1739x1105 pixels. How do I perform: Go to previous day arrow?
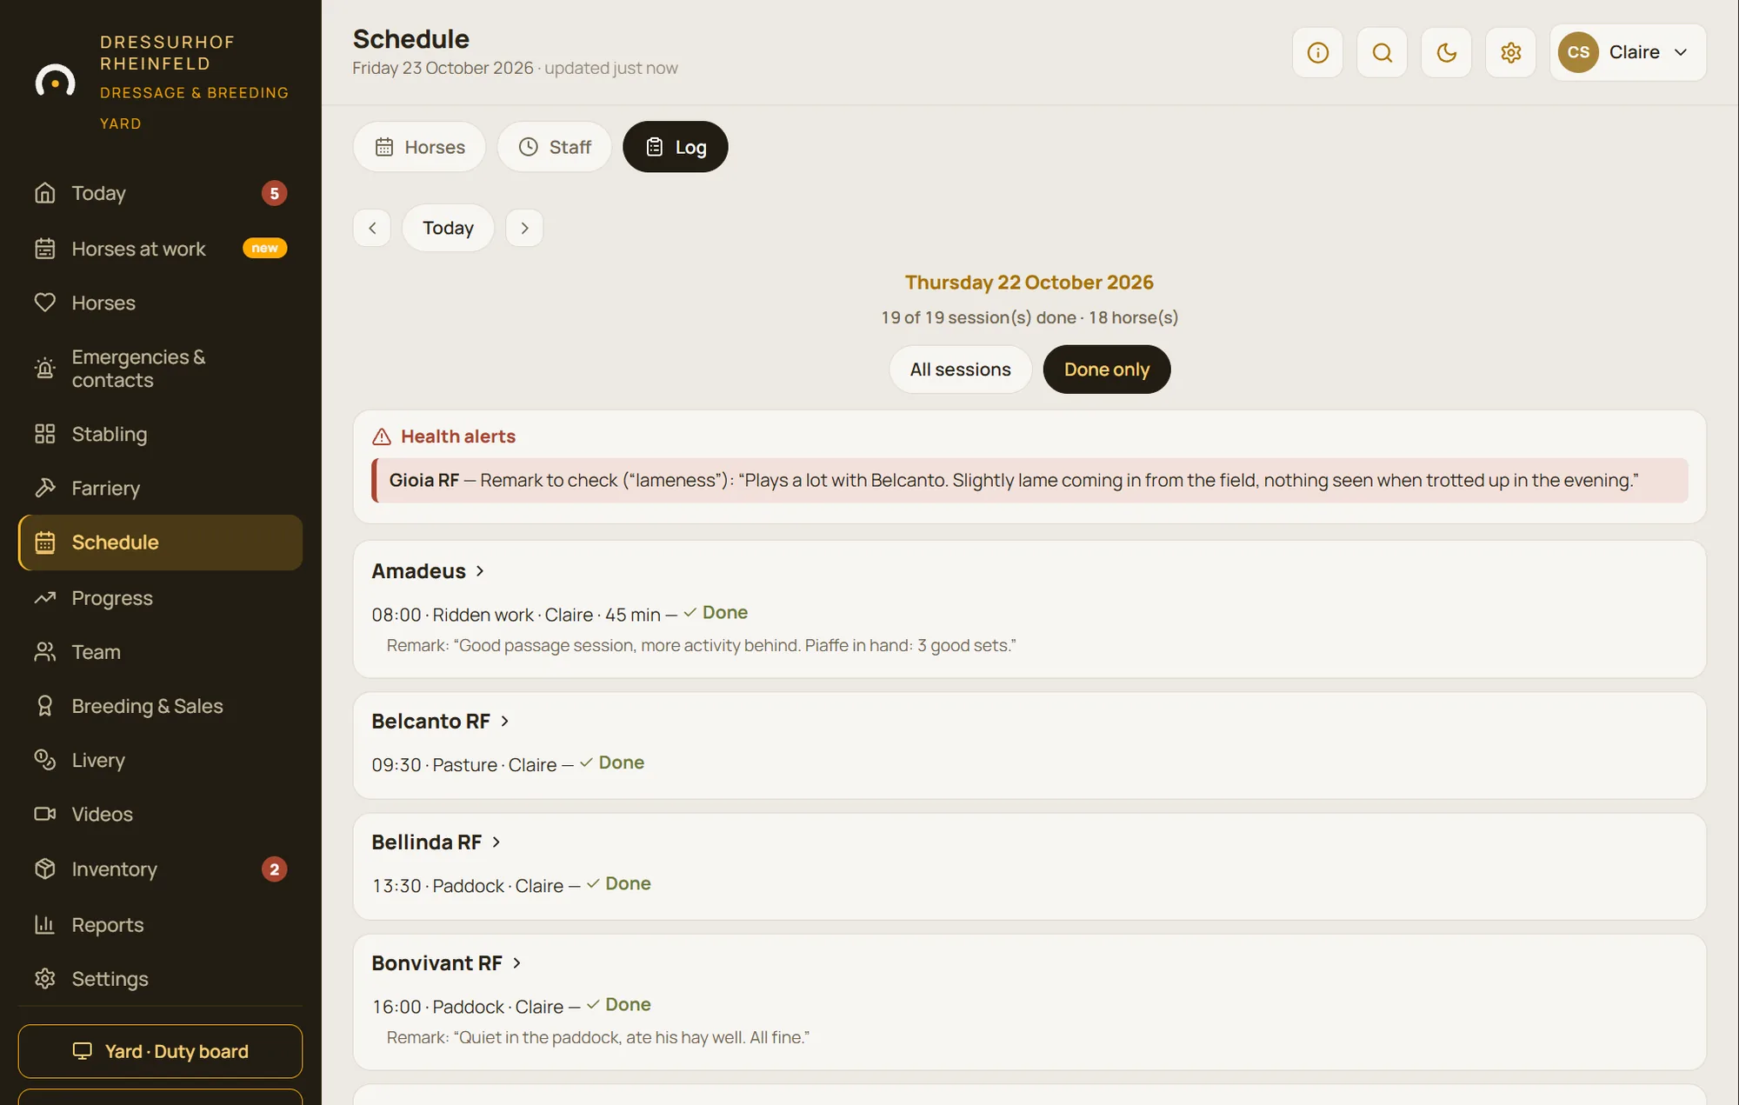(372, 228)
